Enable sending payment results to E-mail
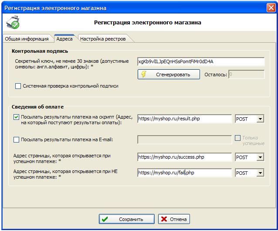Image resolution: width=278 pixels, height=231 pixels. (17, 140)
